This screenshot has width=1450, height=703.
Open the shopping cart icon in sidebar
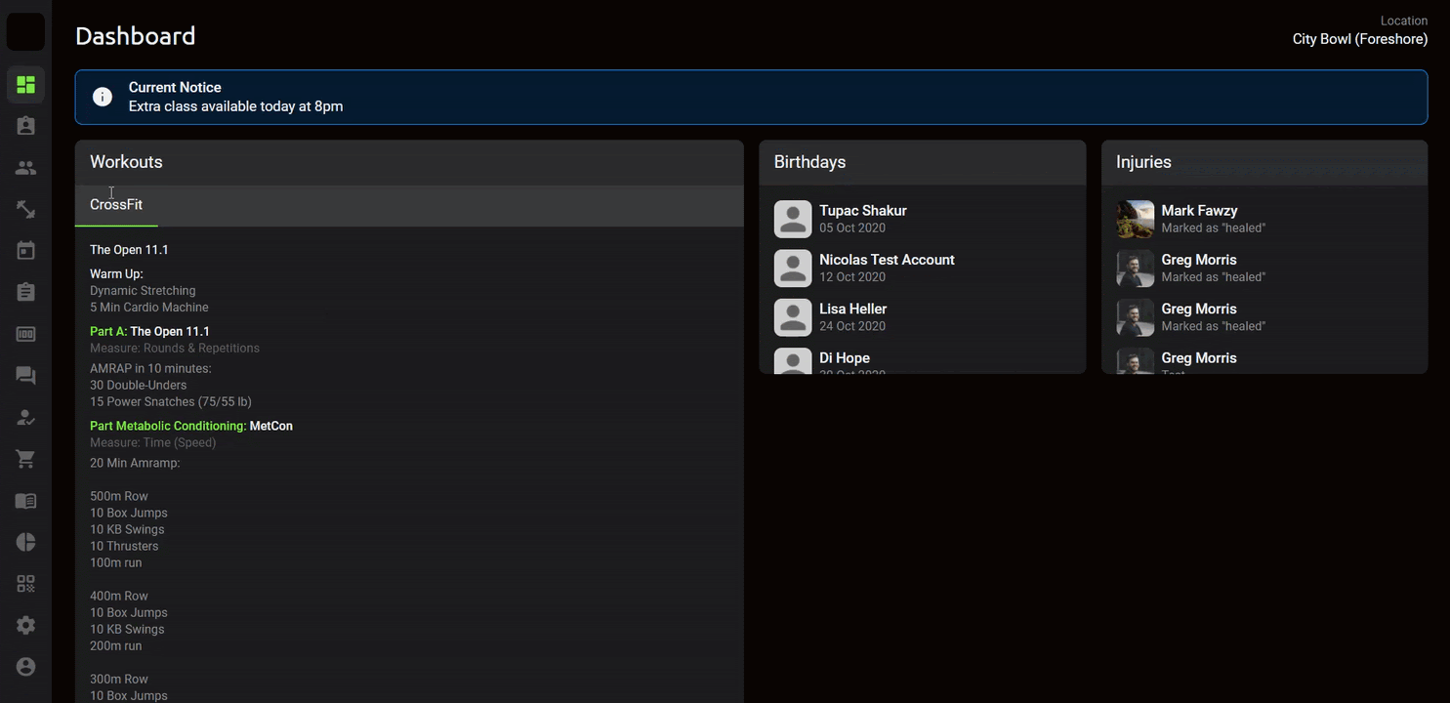coord(25,459)
